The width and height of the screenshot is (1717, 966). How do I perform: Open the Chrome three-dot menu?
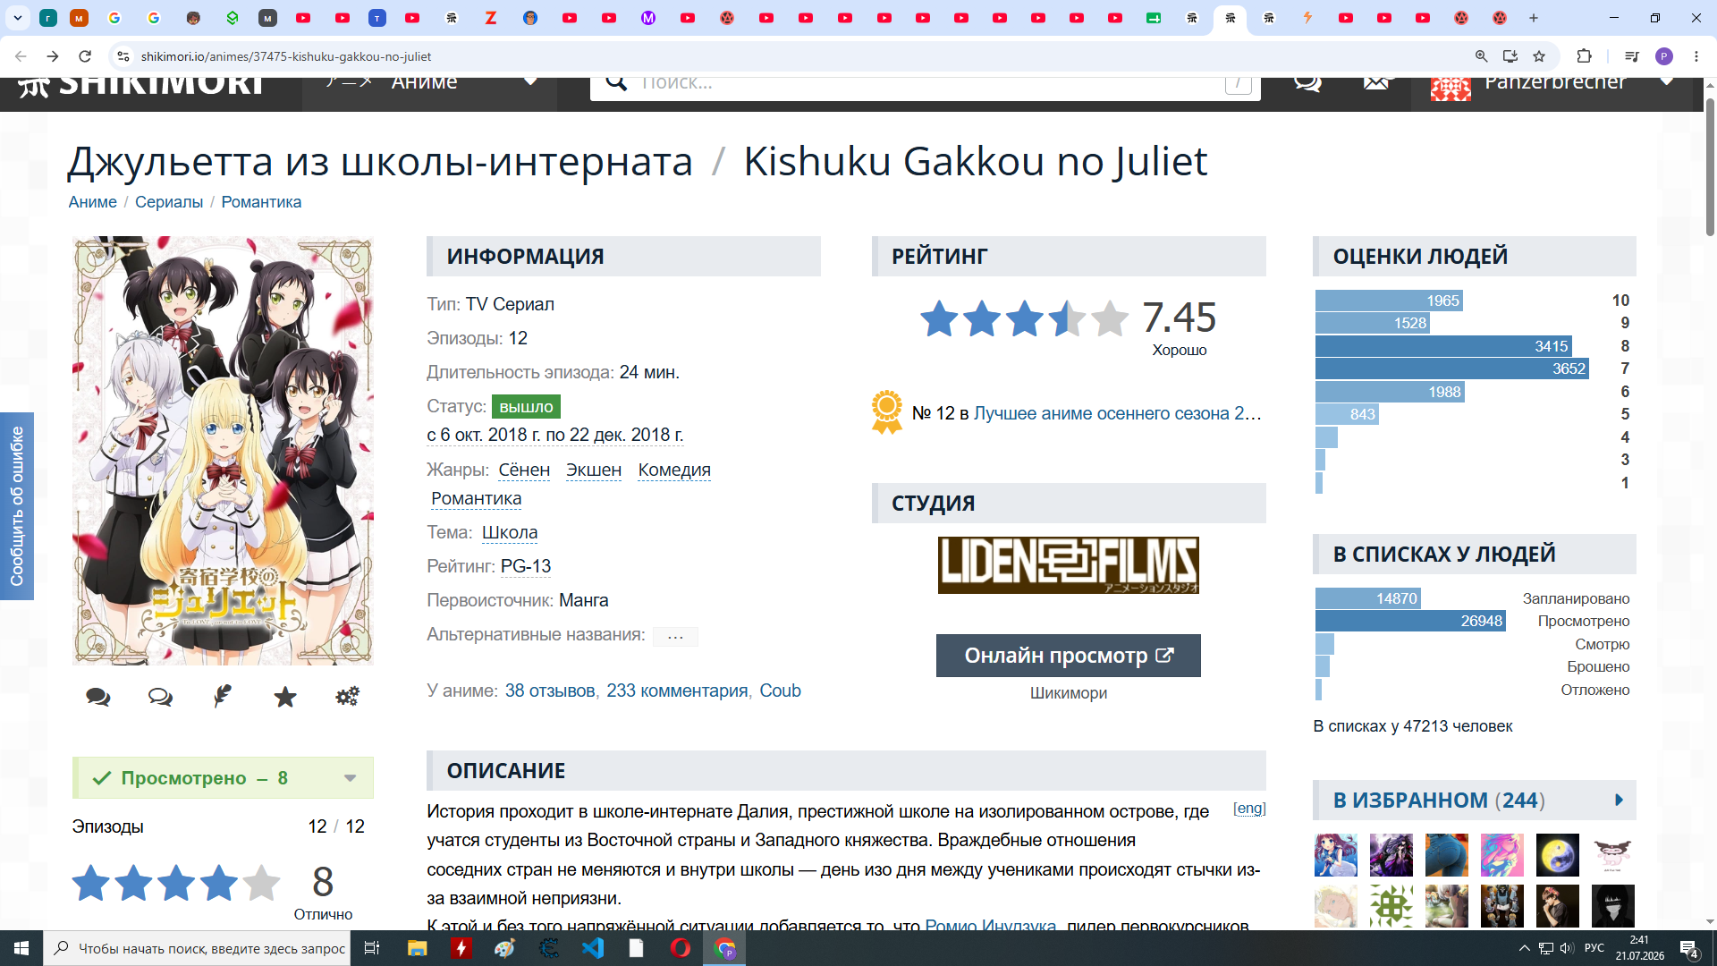click(x=1696, y=56)
